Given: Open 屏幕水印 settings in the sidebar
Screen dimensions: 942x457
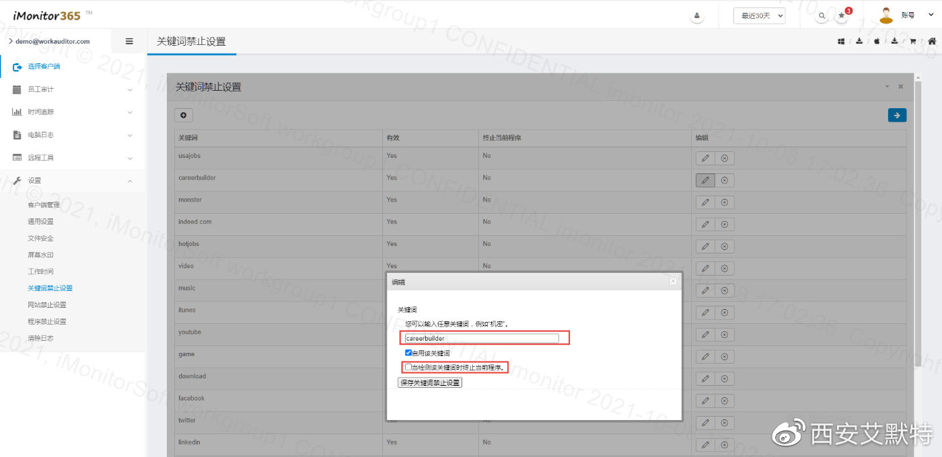Looking at the screenshot, I should pyautogui.click(x=40, y=255).
